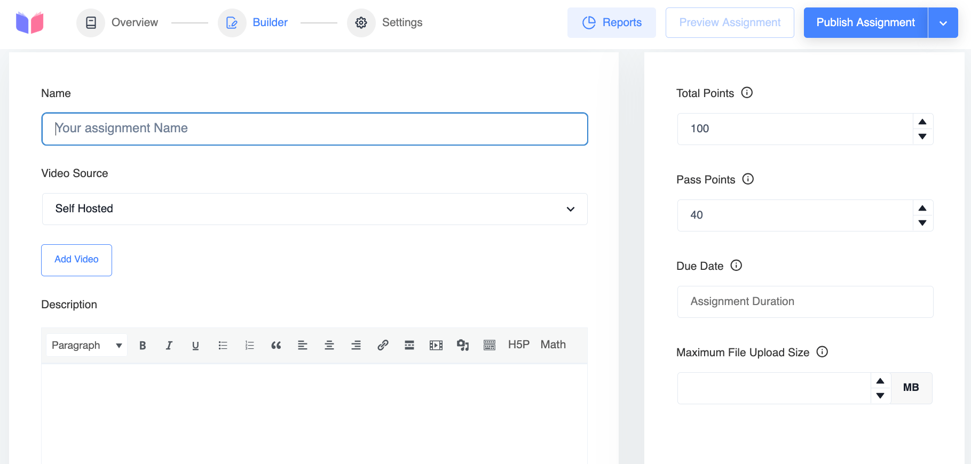Click the insert link icon
This screenshot has width=971, height=464.
pos(383,346)
